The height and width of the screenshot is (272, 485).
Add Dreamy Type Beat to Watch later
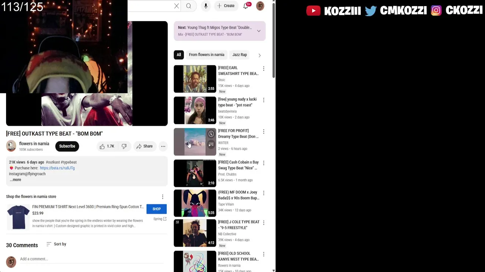coord(211,134)
